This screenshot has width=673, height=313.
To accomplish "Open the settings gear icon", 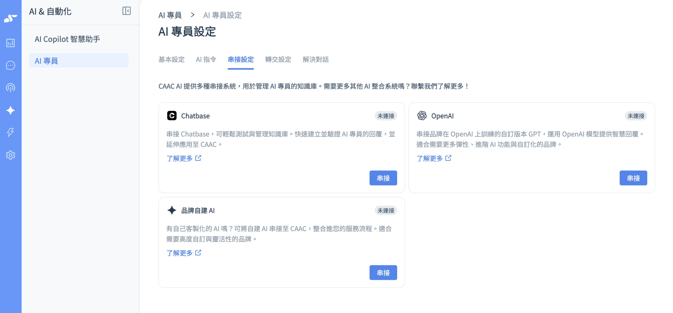I will pyautogui.click(x=10, y=155).
